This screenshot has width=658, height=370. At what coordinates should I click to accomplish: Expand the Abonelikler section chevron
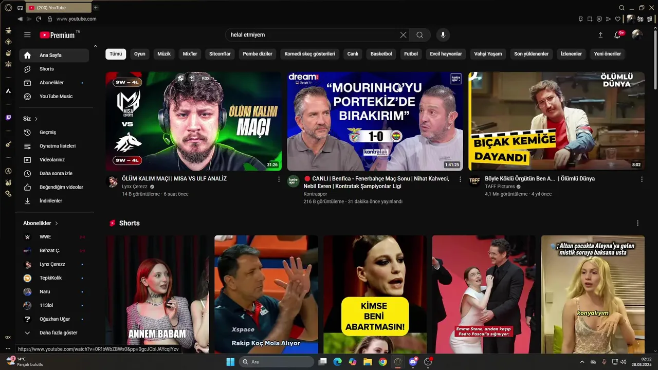click(57, 224)
